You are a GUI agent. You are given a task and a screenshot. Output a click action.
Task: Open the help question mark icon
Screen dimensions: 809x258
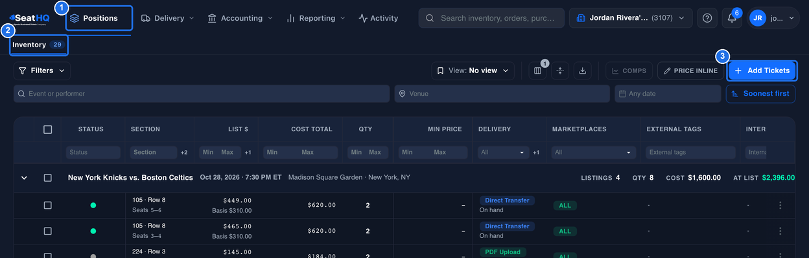(x=707, y=18)
